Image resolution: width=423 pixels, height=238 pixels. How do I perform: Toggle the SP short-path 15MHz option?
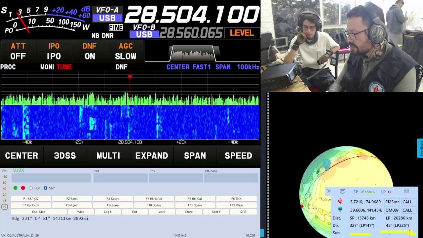[364, 192]
